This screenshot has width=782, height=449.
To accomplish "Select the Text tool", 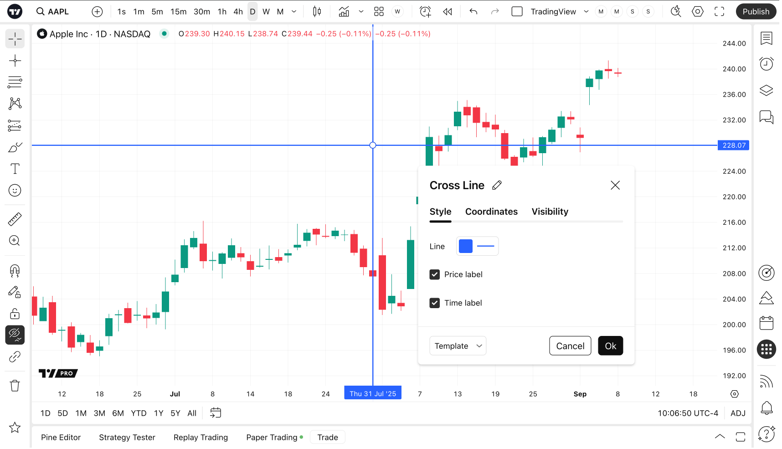I will click(15, 169).
